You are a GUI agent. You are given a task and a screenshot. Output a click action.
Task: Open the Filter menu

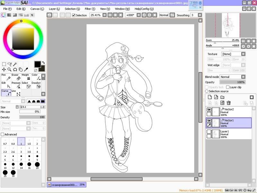click(90, 9)
